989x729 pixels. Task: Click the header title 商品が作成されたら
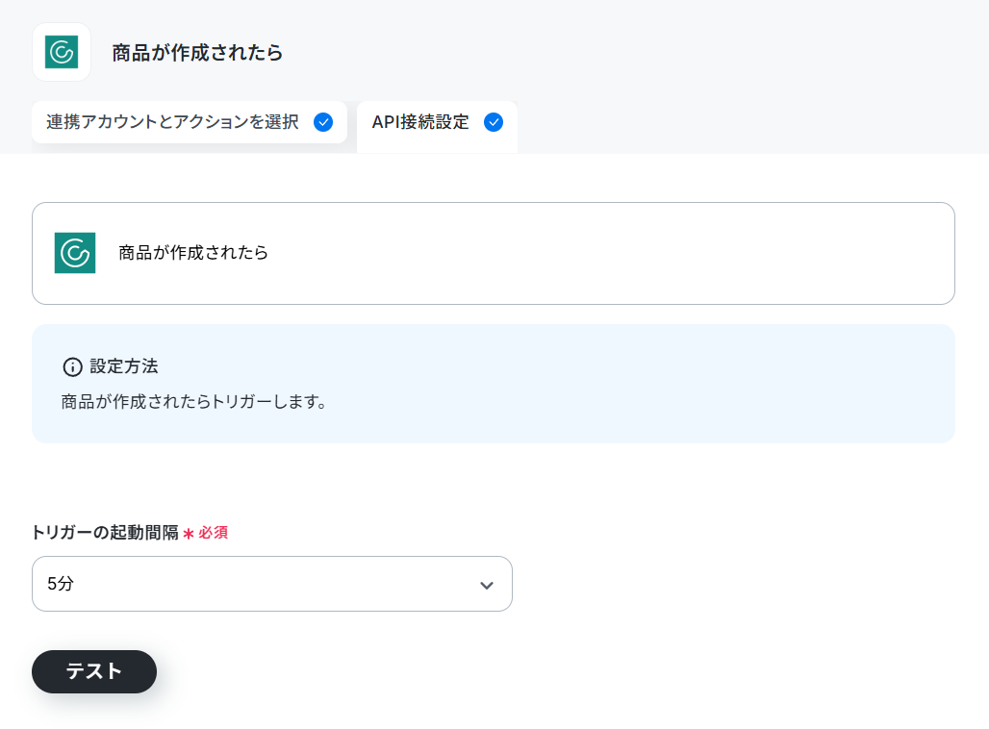coord(197,52)
